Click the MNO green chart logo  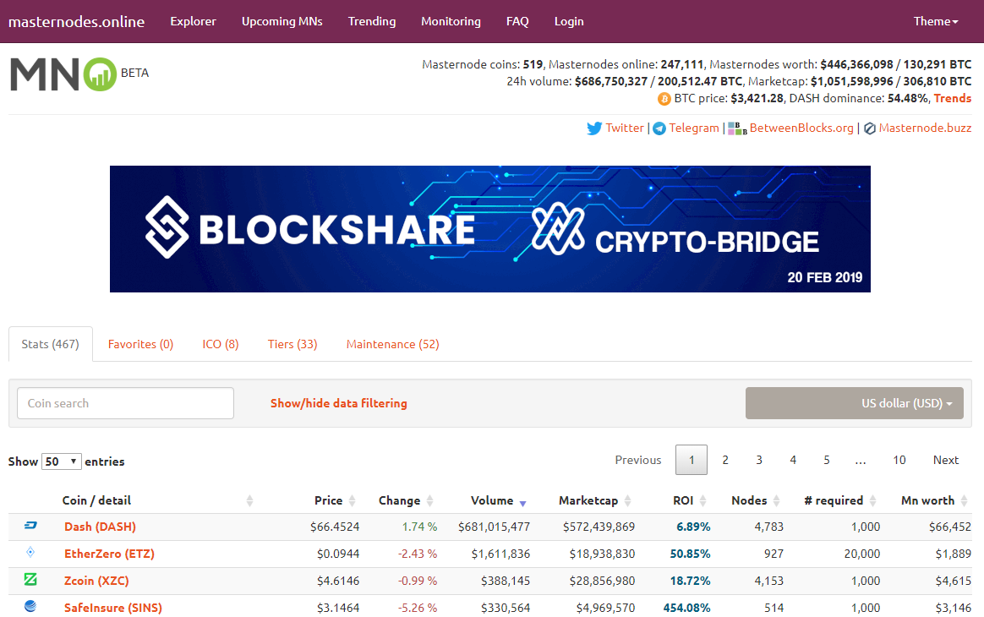pyautogui.click(x=100, y=74)
